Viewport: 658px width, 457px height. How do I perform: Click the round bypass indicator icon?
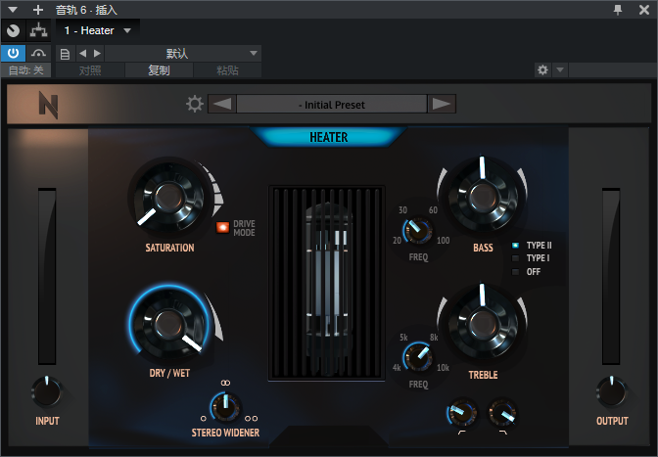coord(13,30)
